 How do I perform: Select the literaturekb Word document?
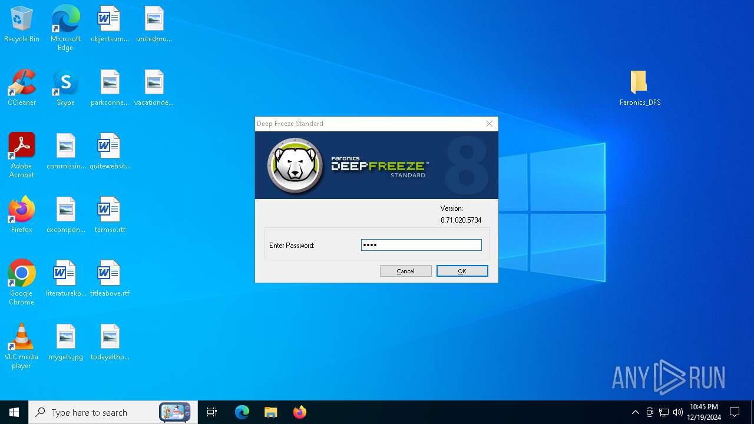66,279
